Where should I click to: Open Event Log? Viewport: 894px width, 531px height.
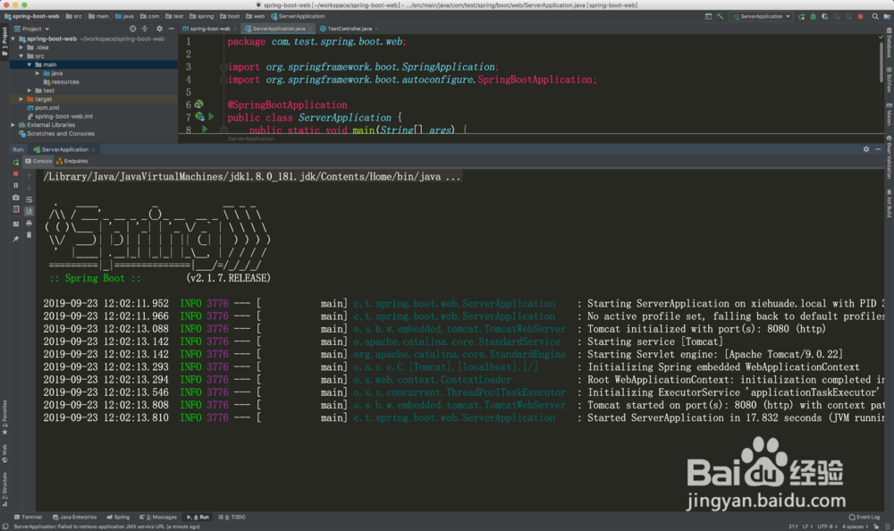864,518
